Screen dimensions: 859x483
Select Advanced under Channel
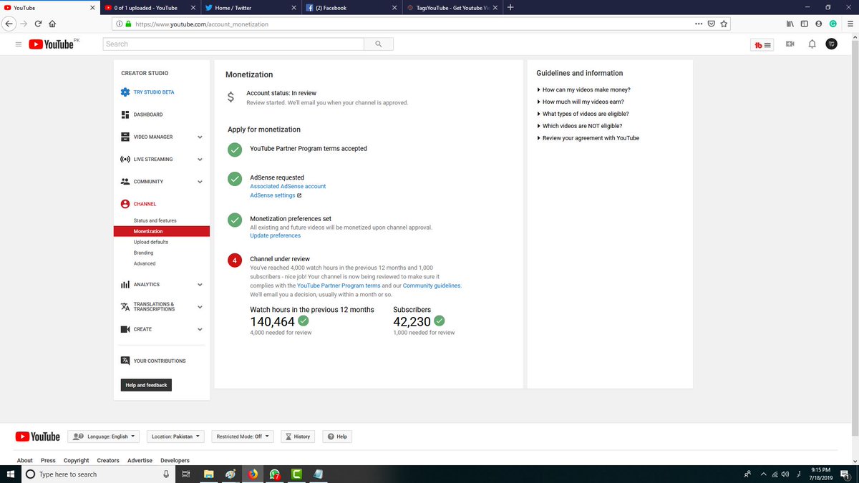145,263
